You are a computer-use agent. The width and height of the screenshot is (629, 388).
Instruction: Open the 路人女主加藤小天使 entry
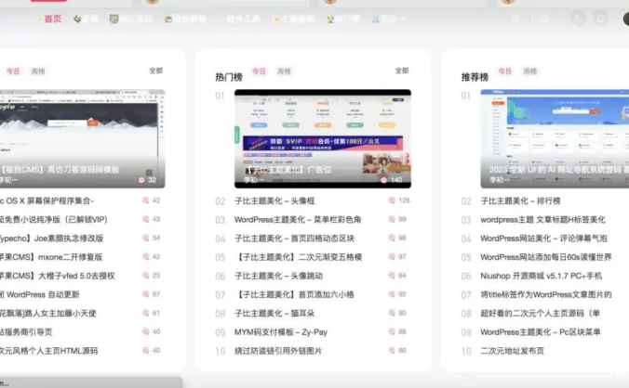coord(48,314)
